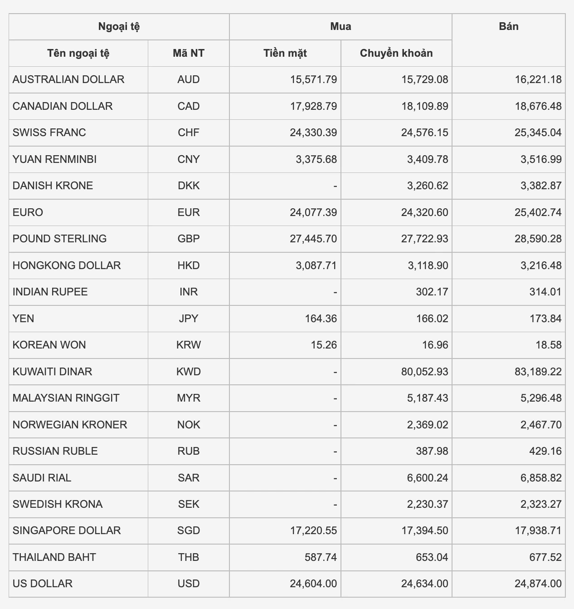The width and height of the screenshot is (574, 609).
Task: Click the Mua header cell
Action: click(341, 27)
